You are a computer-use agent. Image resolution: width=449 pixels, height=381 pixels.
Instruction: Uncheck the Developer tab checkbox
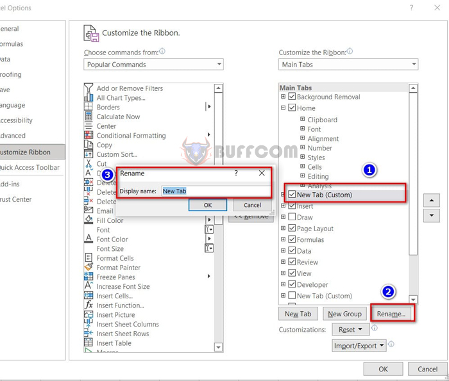click(292, 284)
